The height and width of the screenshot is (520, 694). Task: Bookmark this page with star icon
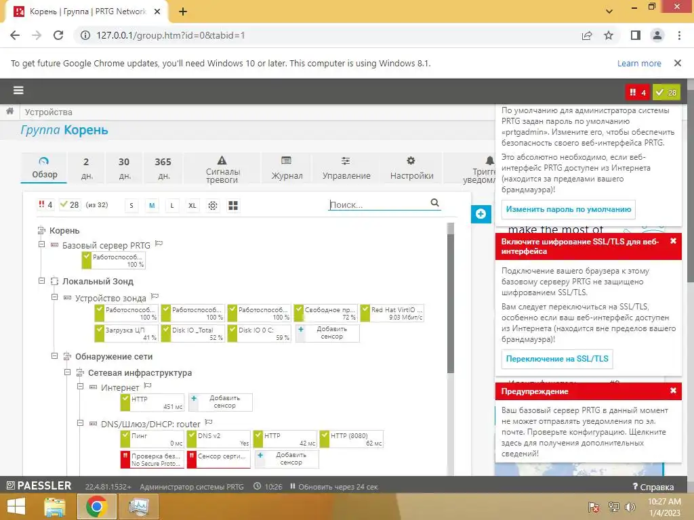[x=609, y=35]
